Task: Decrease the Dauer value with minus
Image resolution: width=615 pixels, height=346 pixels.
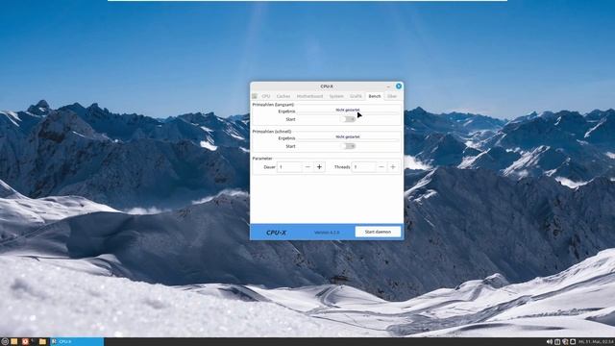Action: [307, 167]
